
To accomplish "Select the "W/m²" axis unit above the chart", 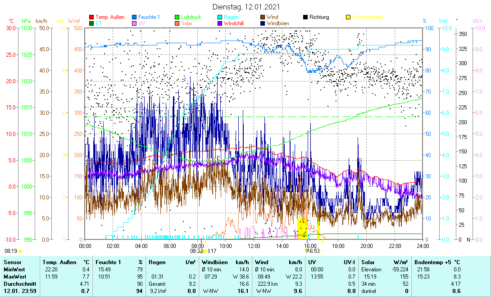I will click(74, 21).
